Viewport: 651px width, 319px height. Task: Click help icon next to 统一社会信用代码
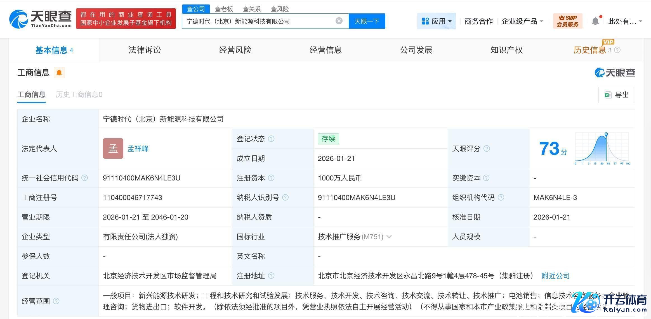point(84,178)
